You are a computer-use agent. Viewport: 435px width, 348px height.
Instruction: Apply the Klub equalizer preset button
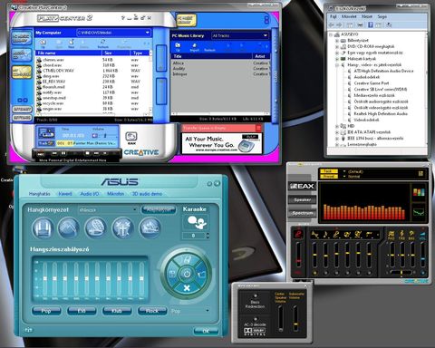tap(117, 311)
